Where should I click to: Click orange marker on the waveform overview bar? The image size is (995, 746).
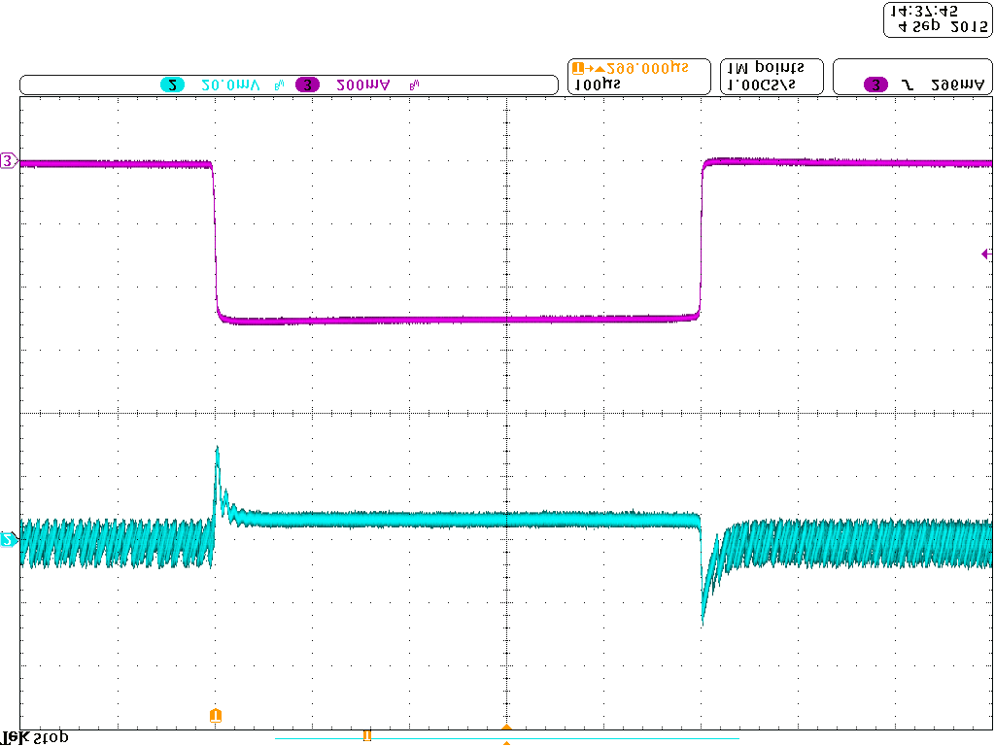point(366,736)
